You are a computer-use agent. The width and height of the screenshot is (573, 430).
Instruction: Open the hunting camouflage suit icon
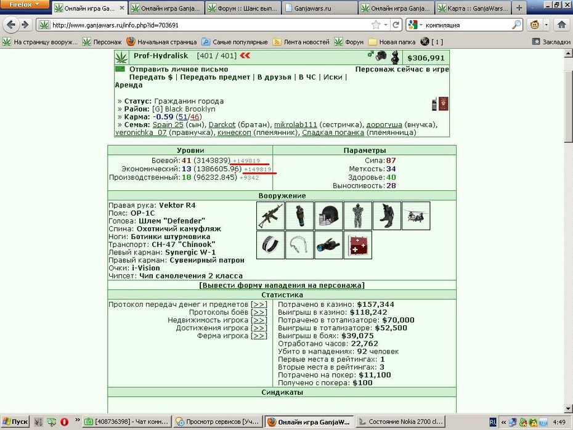(358, 216)
